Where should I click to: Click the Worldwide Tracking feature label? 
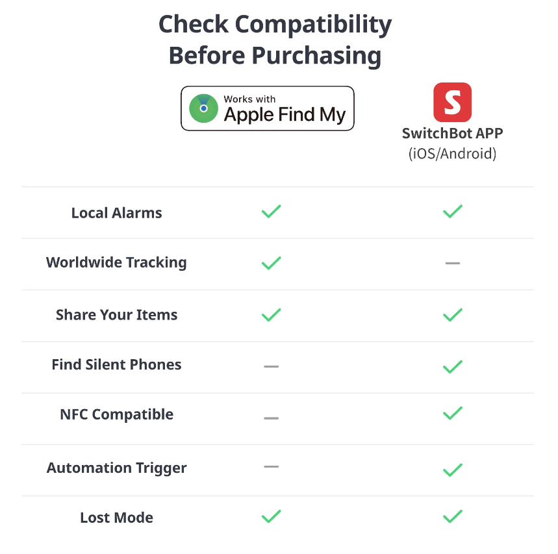coord(116,262)
